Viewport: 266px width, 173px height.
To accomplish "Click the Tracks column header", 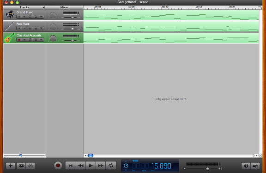I will tap(24, 7).
